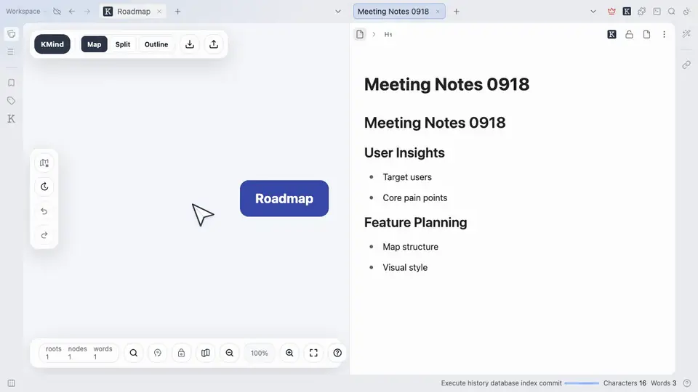Open the help question mark icon

tap(337, 353)
